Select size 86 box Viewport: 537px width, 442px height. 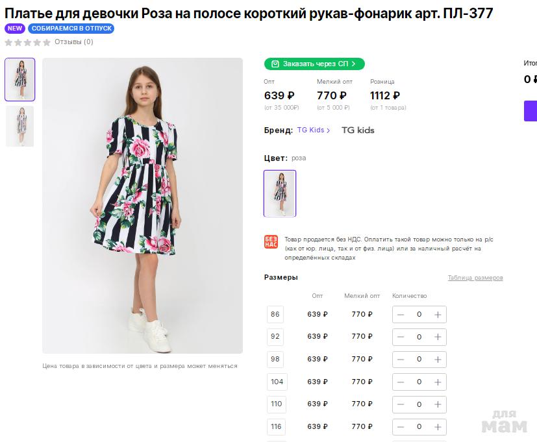click(275, 314)
